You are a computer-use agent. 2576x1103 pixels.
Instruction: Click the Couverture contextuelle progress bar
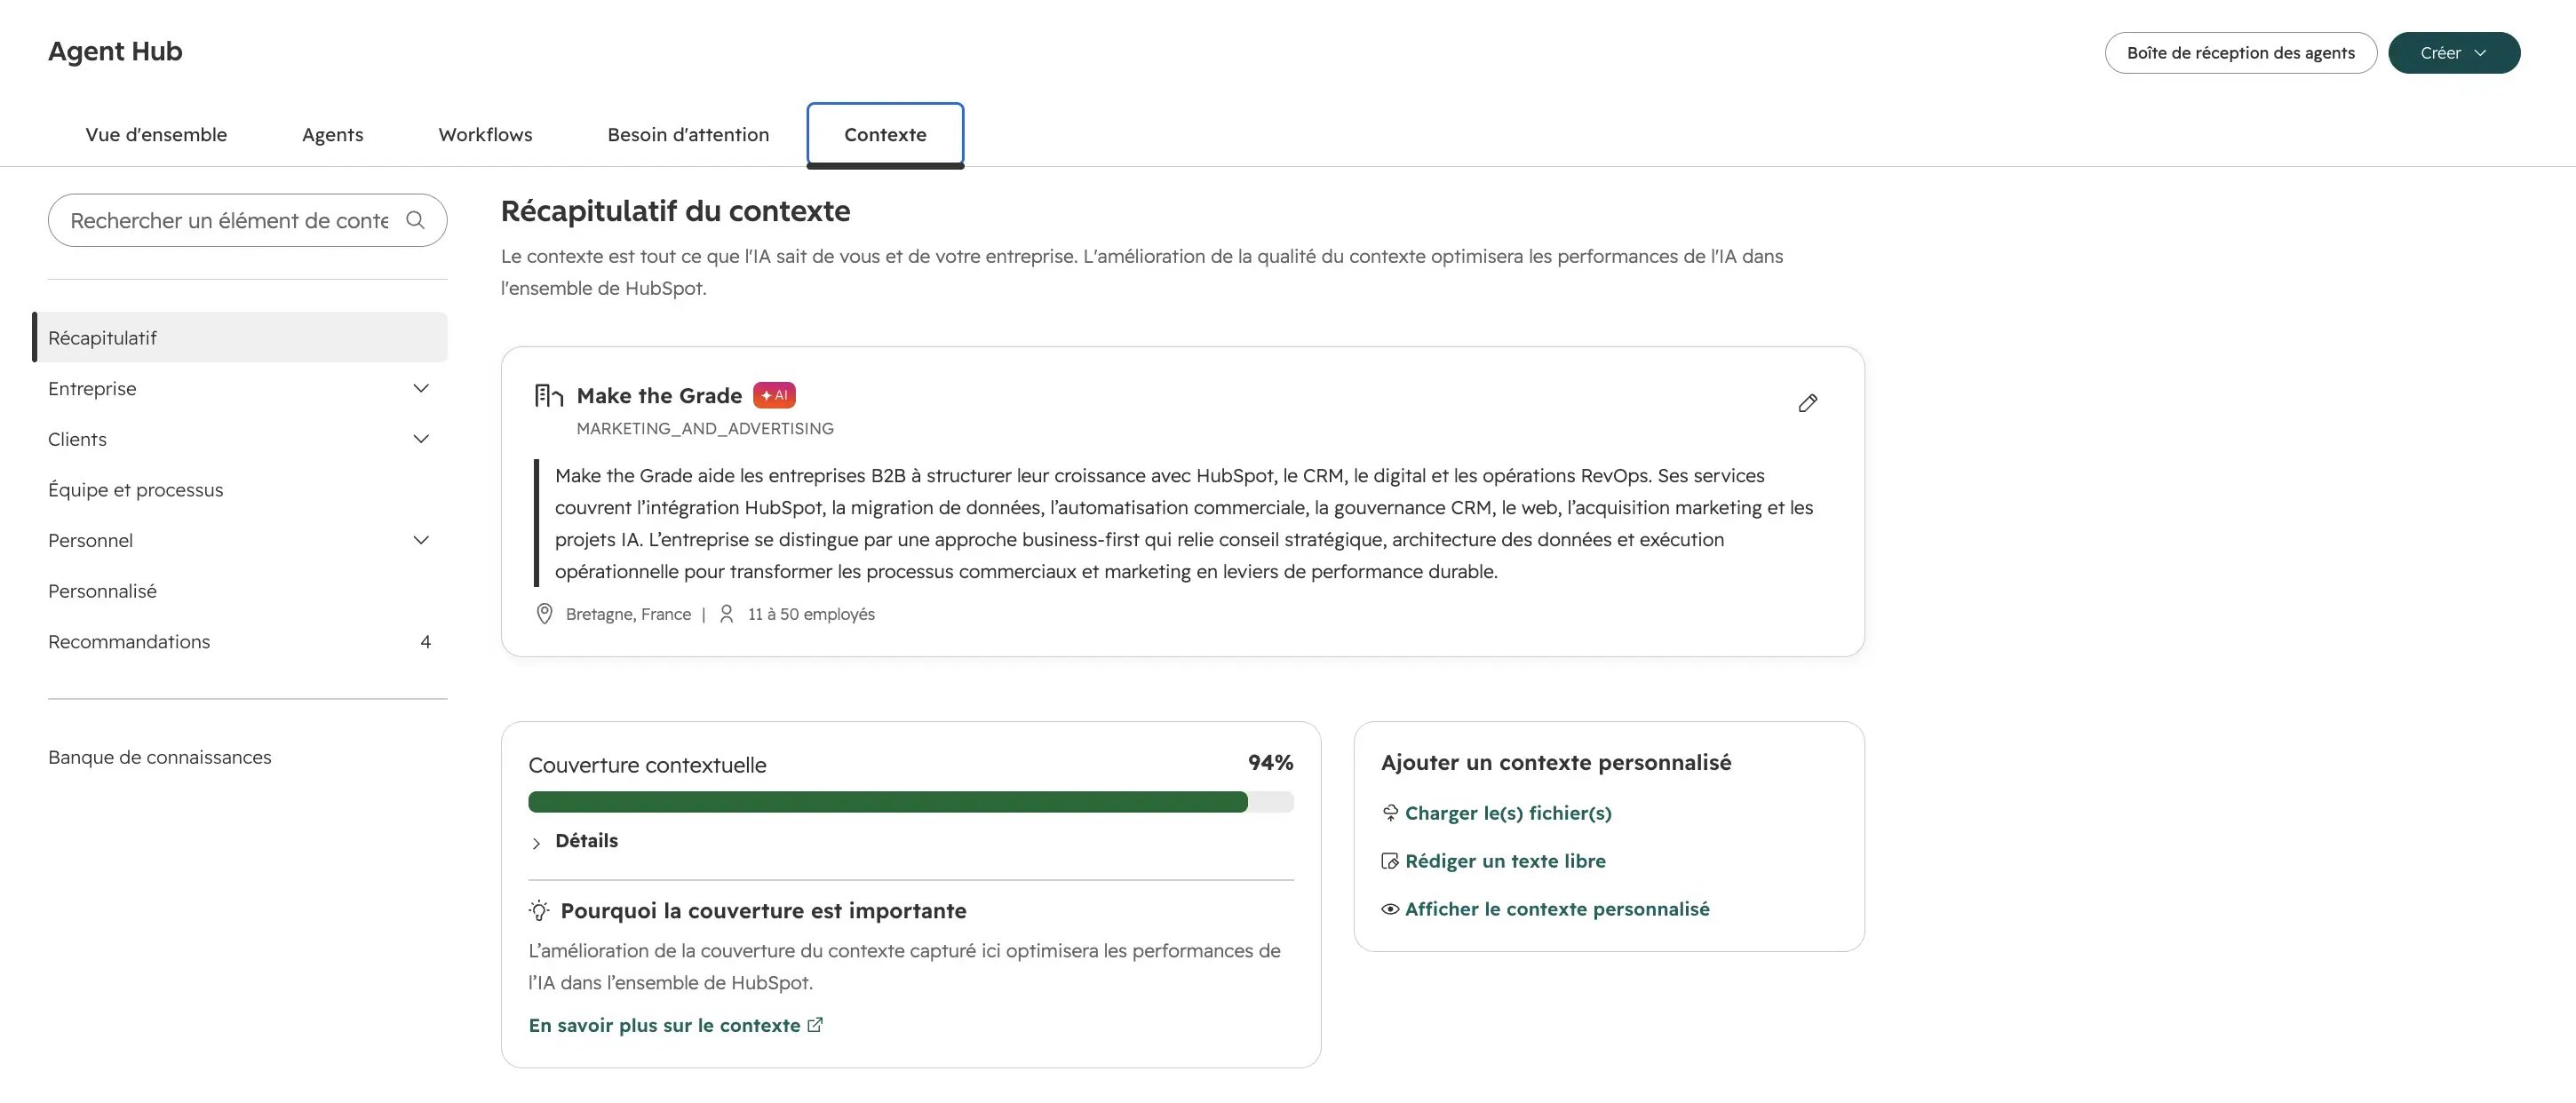[x=911, y=802]
